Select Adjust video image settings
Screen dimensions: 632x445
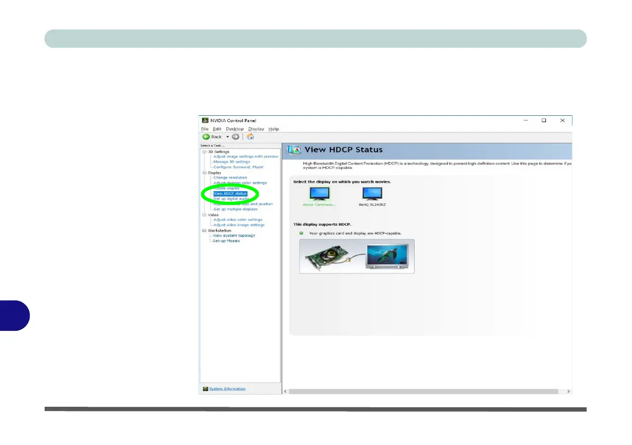click(239, 225)
